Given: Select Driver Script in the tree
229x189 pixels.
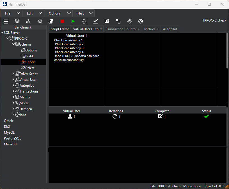Looking at the screenshot, I should pos(26,74).
